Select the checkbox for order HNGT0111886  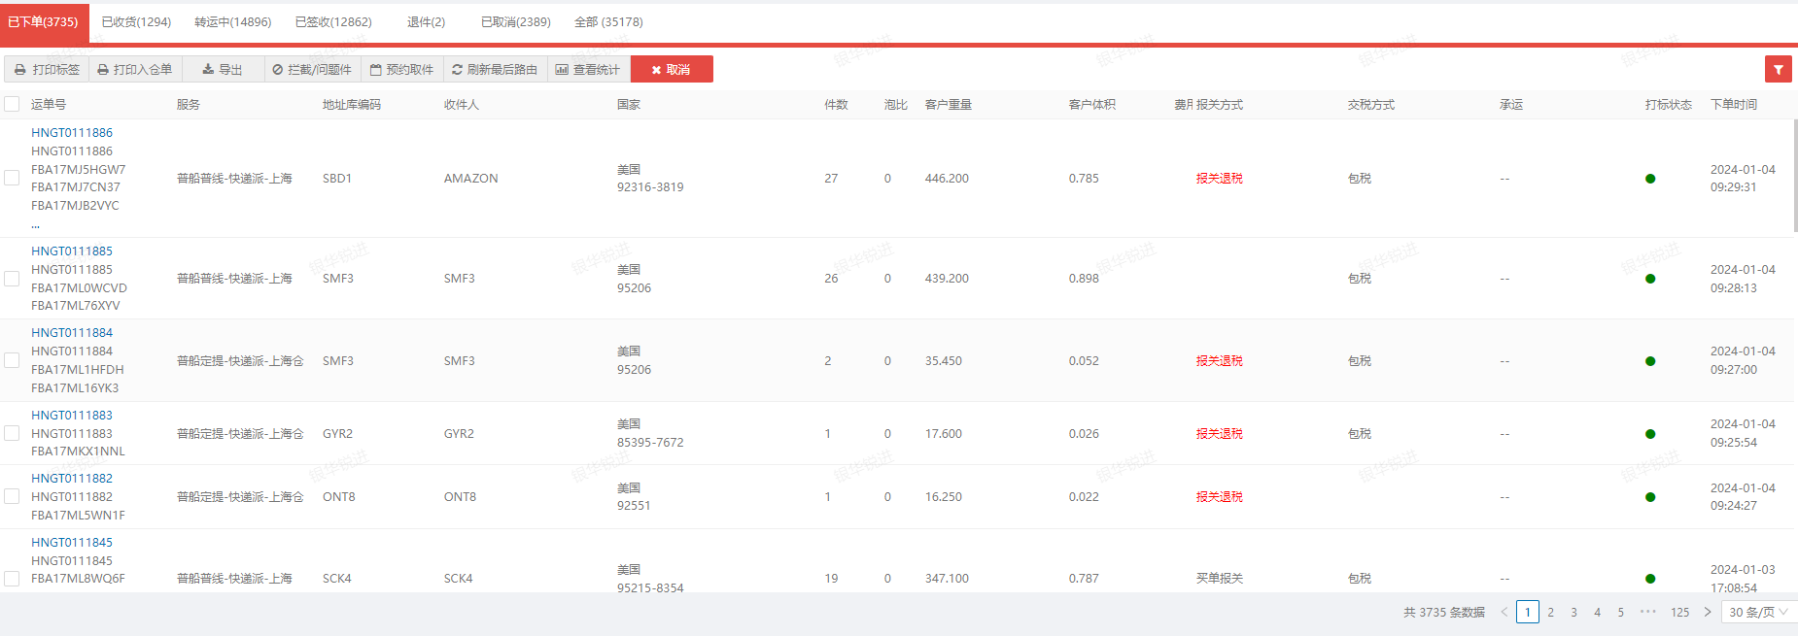click(x=12, y=178)
